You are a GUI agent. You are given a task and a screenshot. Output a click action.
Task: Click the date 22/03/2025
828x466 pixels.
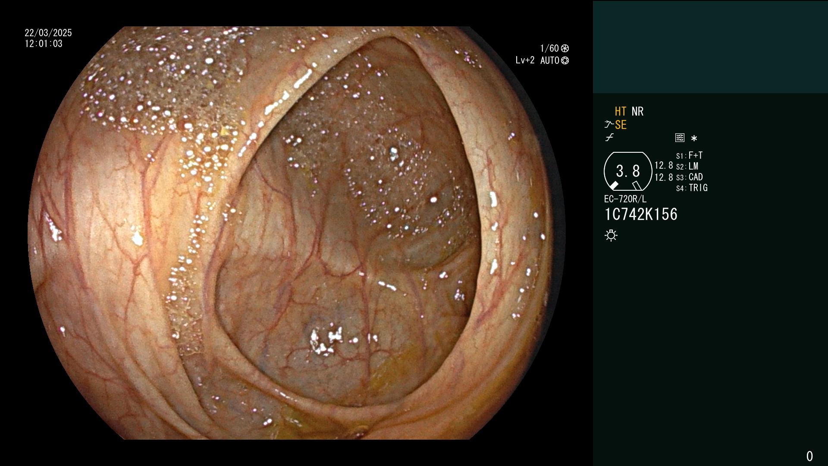tap(48, 33)
